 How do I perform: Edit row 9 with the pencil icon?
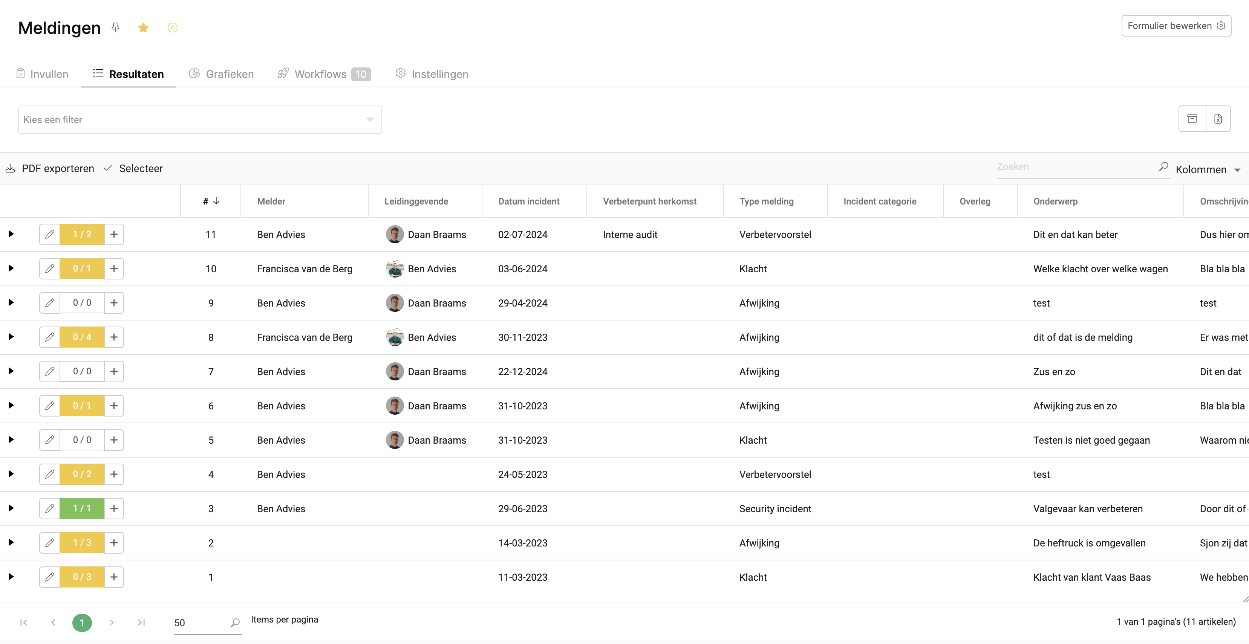(49, 303)
